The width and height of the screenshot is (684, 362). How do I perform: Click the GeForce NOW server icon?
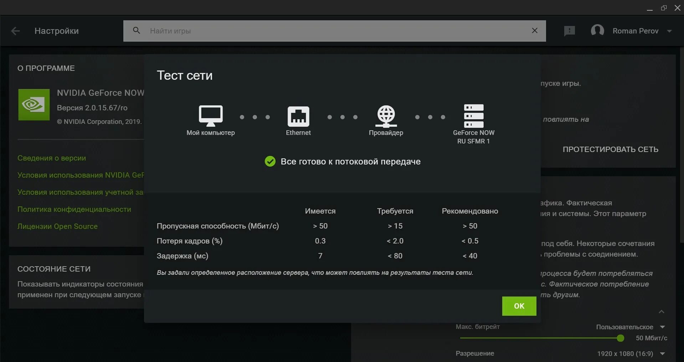pyautogui.click(x=474, y=116)
